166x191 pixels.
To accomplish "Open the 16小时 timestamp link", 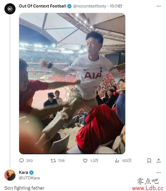I will (116, 6).
